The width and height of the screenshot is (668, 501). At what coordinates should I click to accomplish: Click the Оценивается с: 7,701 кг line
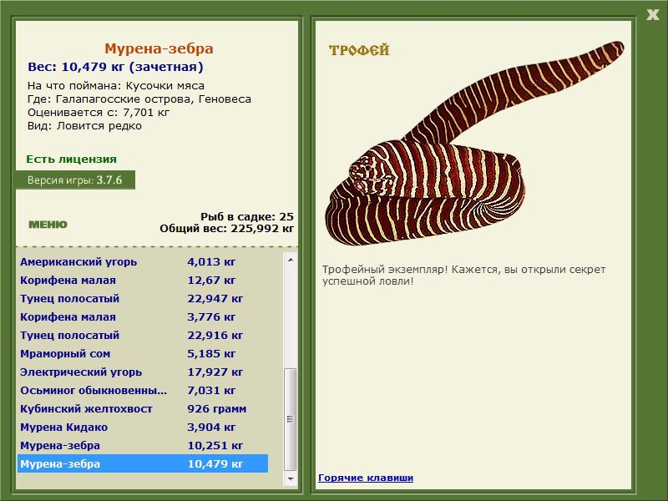(99, 113)
